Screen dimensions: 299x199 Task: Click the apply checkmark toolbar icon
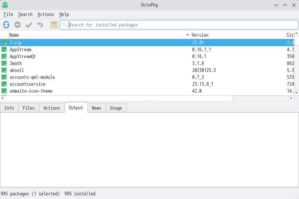[29, 25]
